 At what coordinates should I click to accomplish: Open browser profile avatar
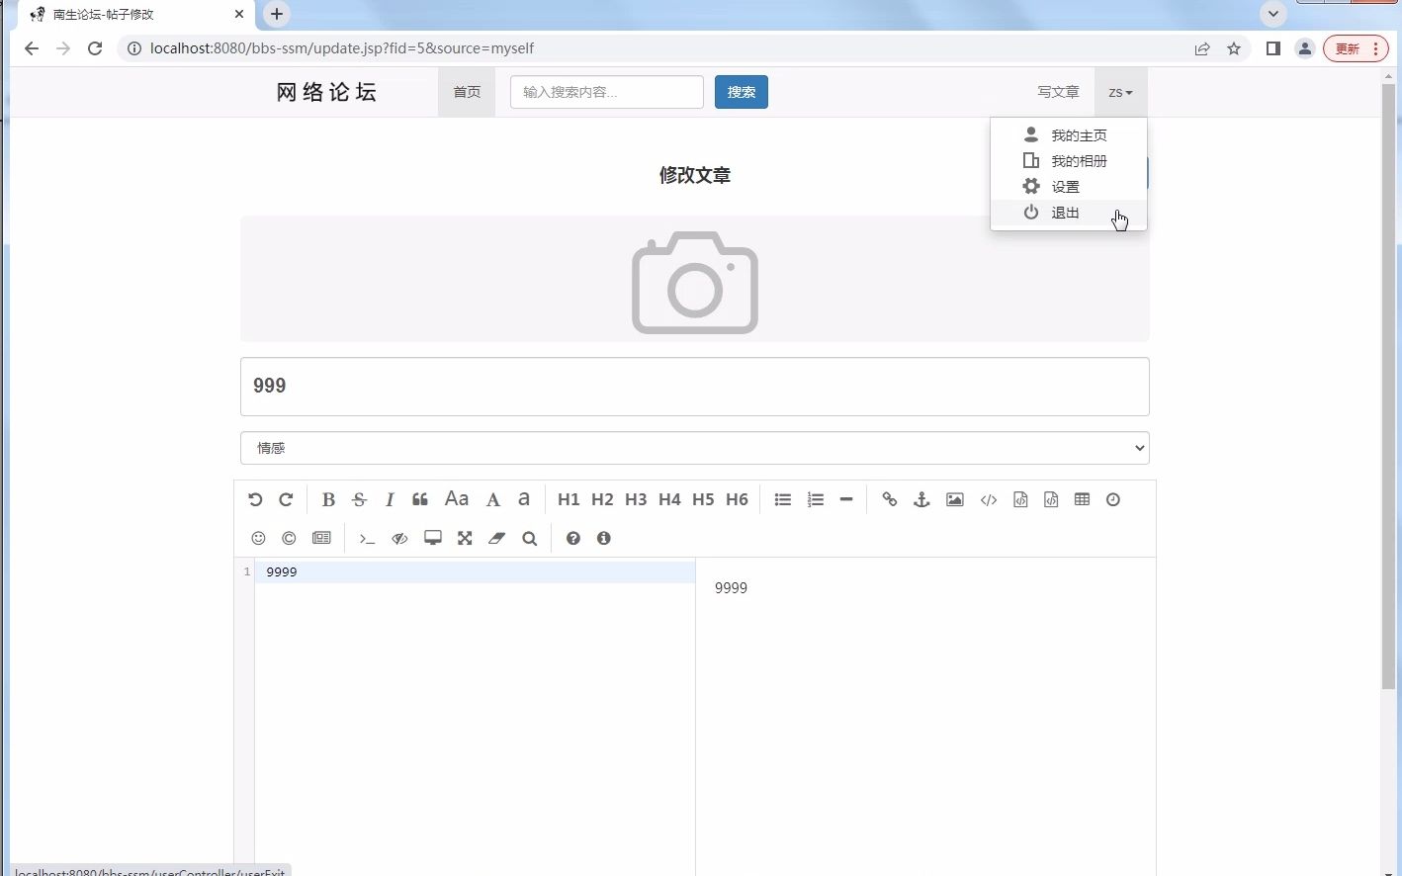pos(1305,47)
